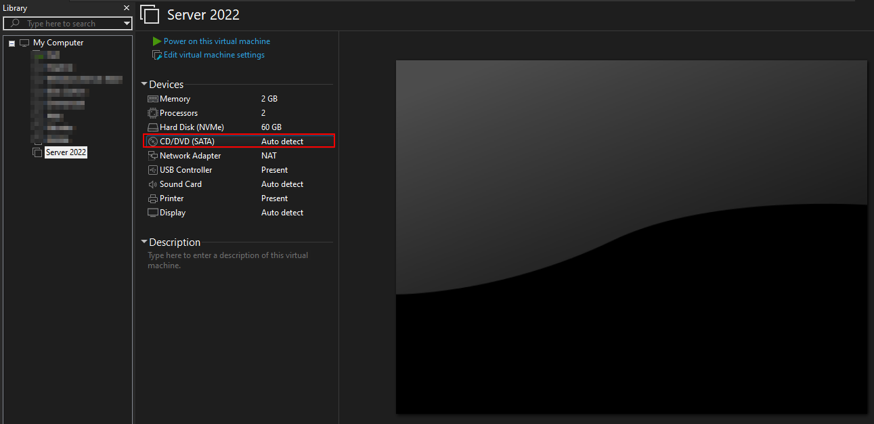Click the Library panel title
This screenshot has height=424, width=874.
[15, 8]
